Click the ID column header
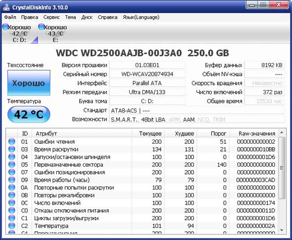 (x=25, y=133)
